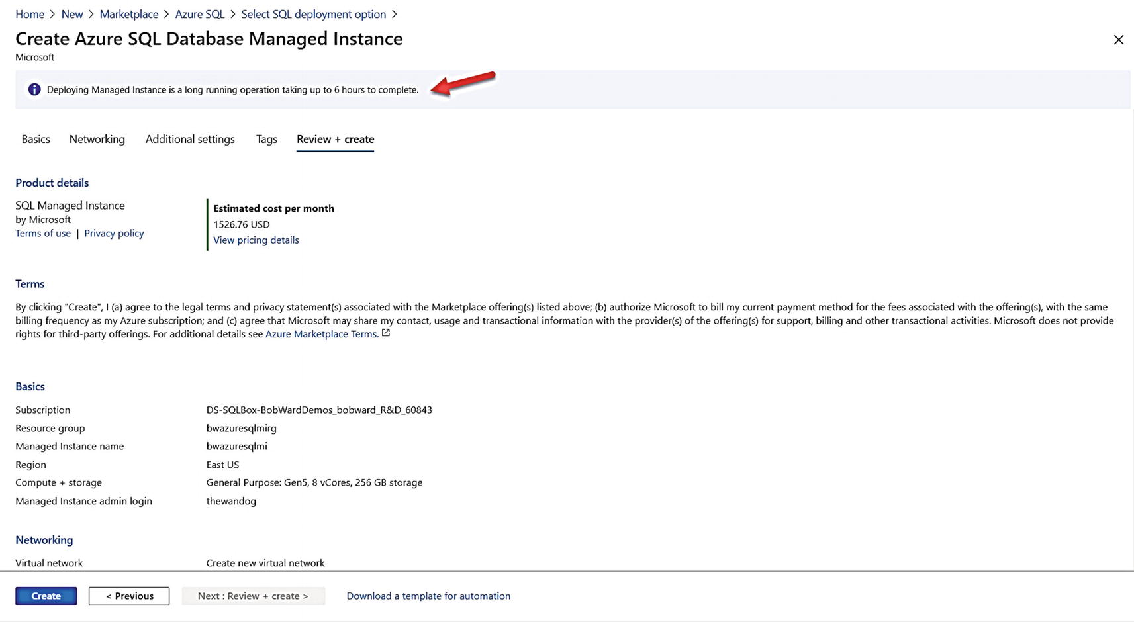This screenshot has height=622, width=1134.
Task: Go back with the Previous button
Action: (x=129, y=596)
